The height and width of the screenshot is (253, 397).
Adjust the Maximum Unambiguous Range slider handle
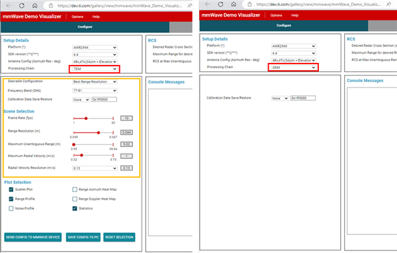pyautogui.click(x=73, y=144)
